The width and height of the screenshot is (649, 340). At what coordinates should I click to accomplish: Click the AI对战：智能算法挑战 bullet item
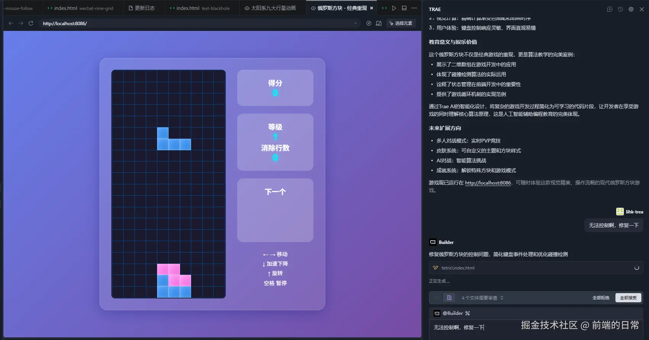tap(461, 160)
